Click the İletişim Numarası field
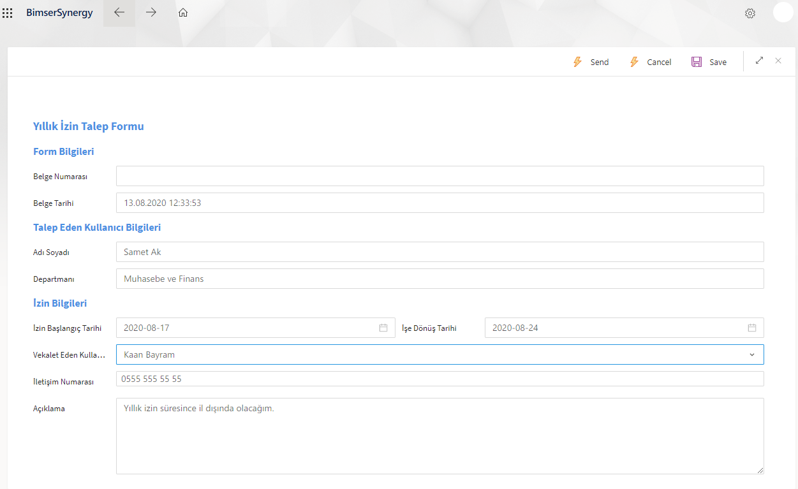The image size is (798, 489). click(x=440, y=379)
